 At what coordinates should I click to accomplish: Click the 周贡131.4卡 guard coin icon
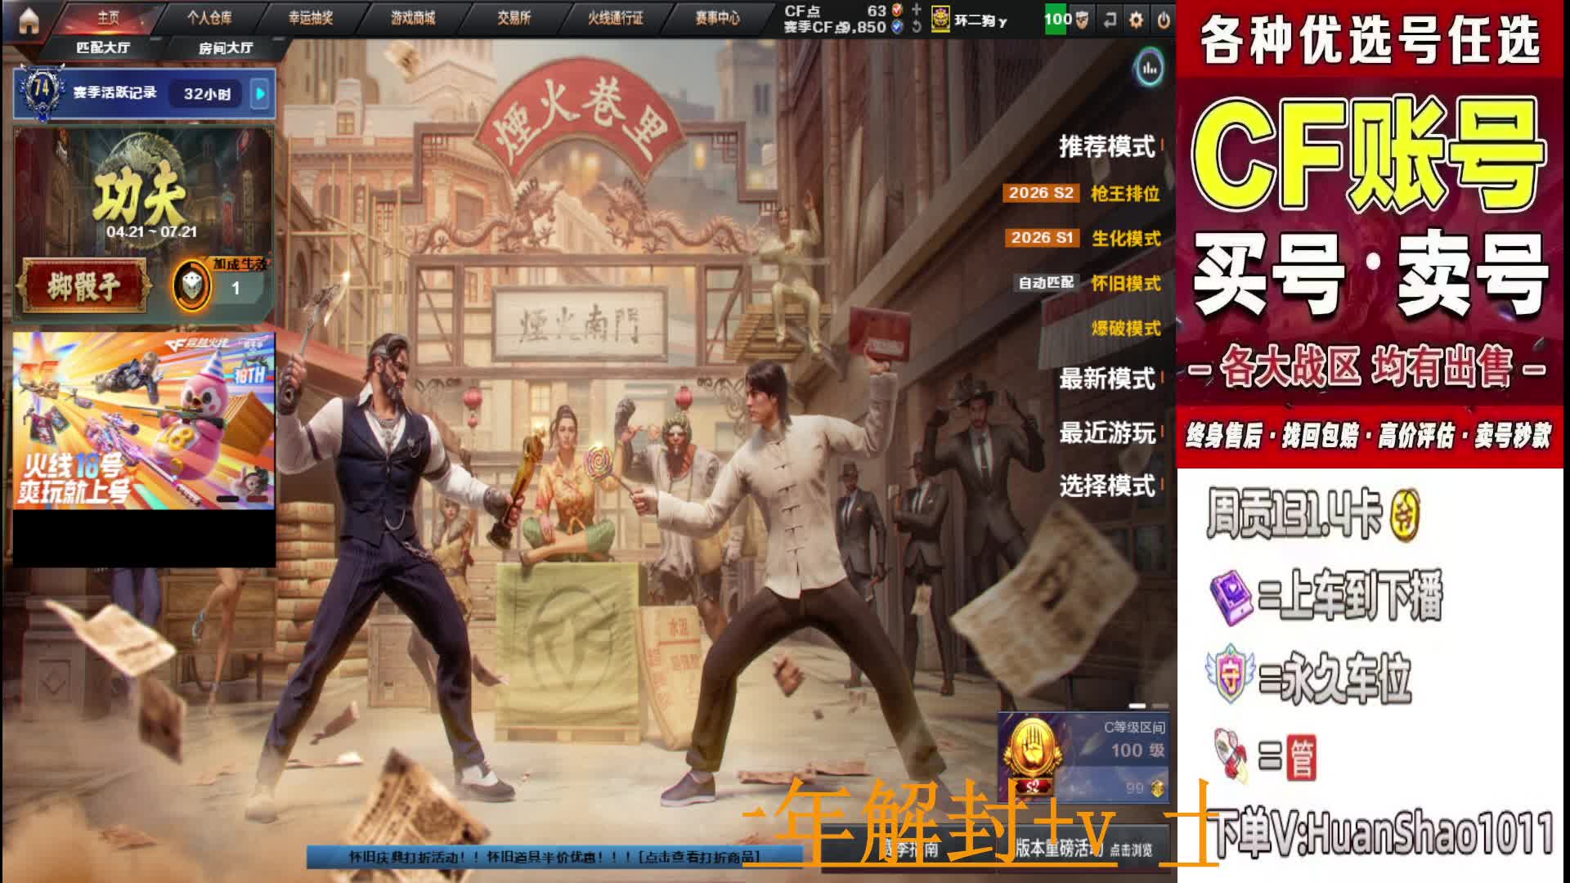(1405, 515)
